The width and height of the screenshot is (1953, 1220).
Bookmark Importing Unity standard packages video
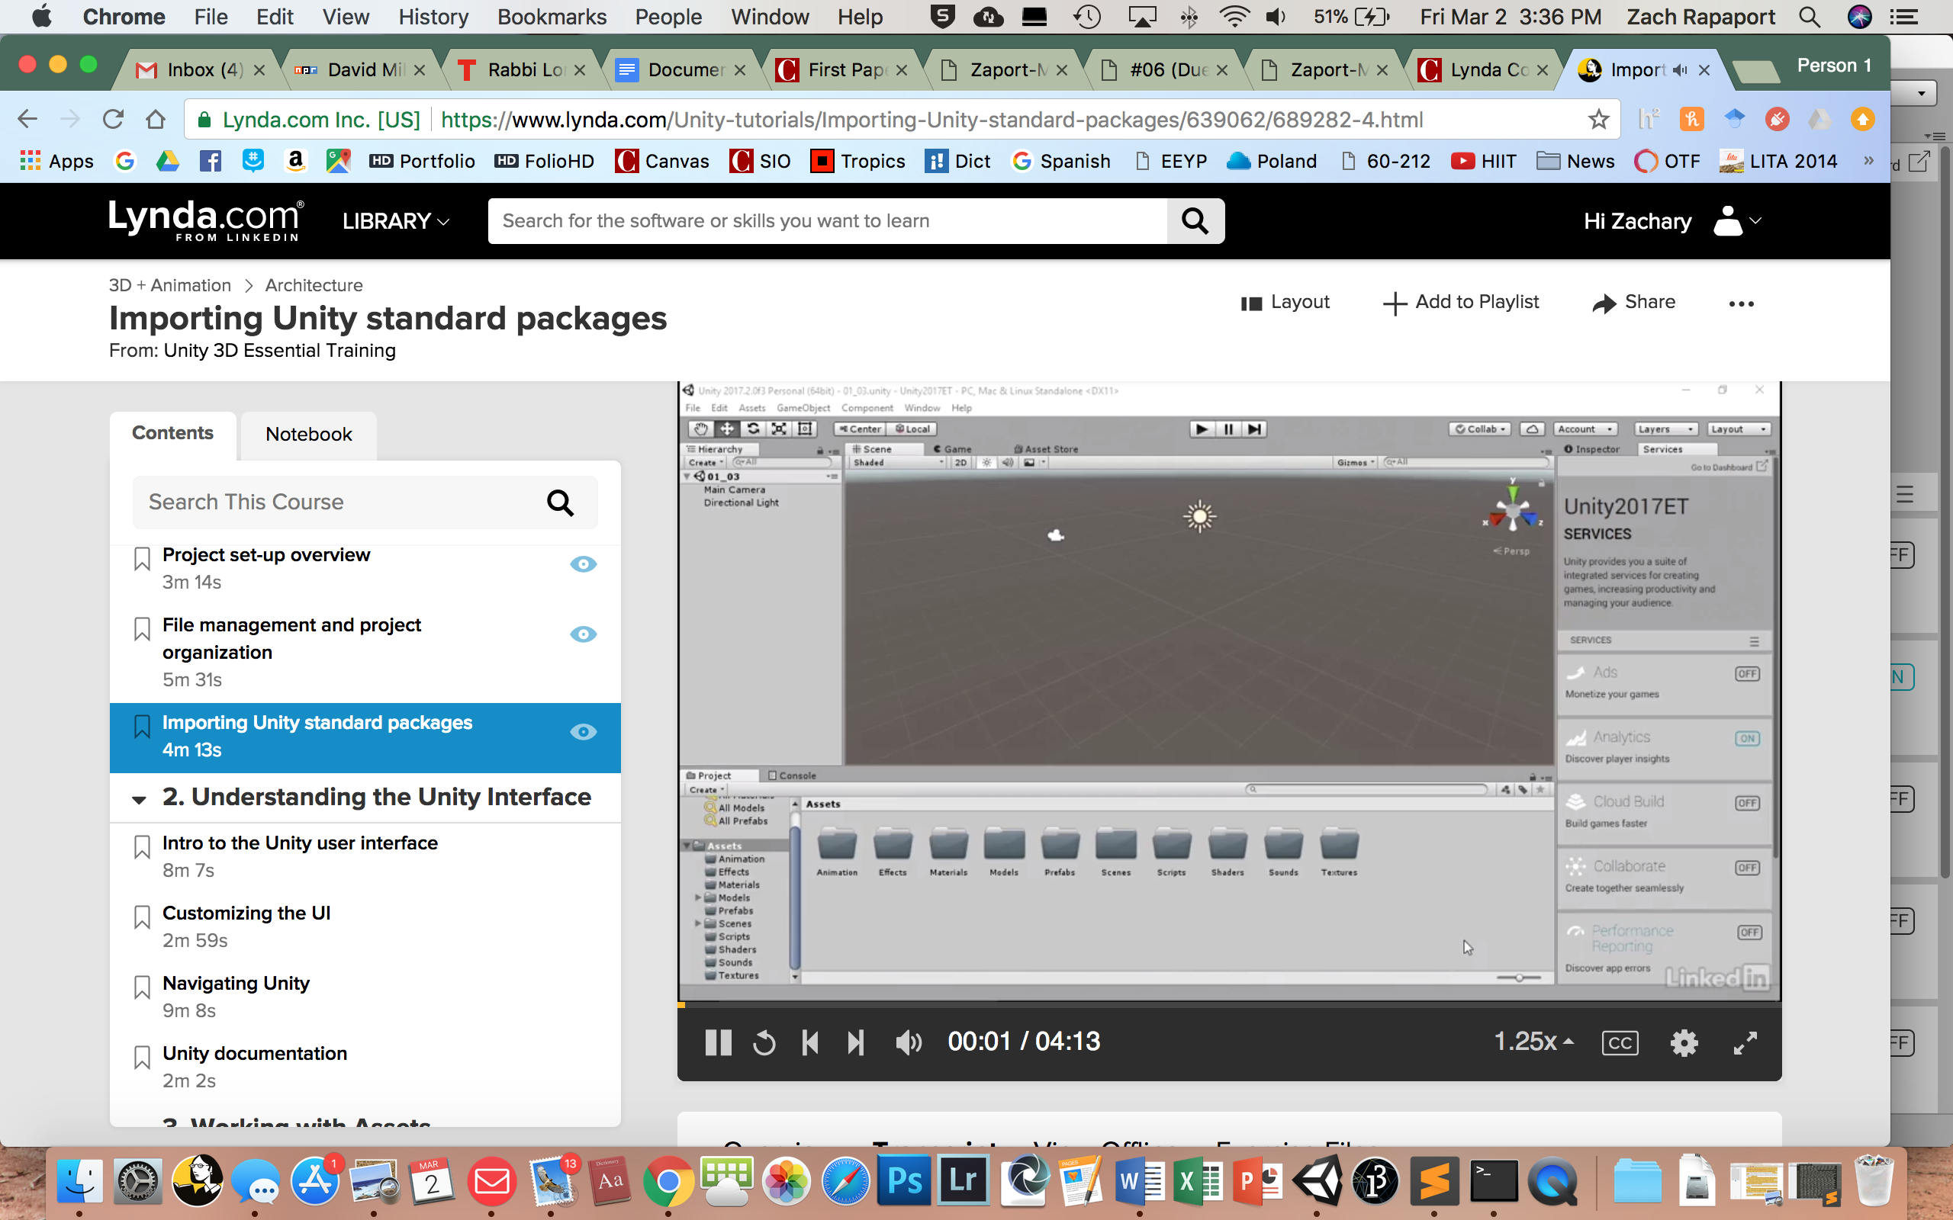pos(142,725)
